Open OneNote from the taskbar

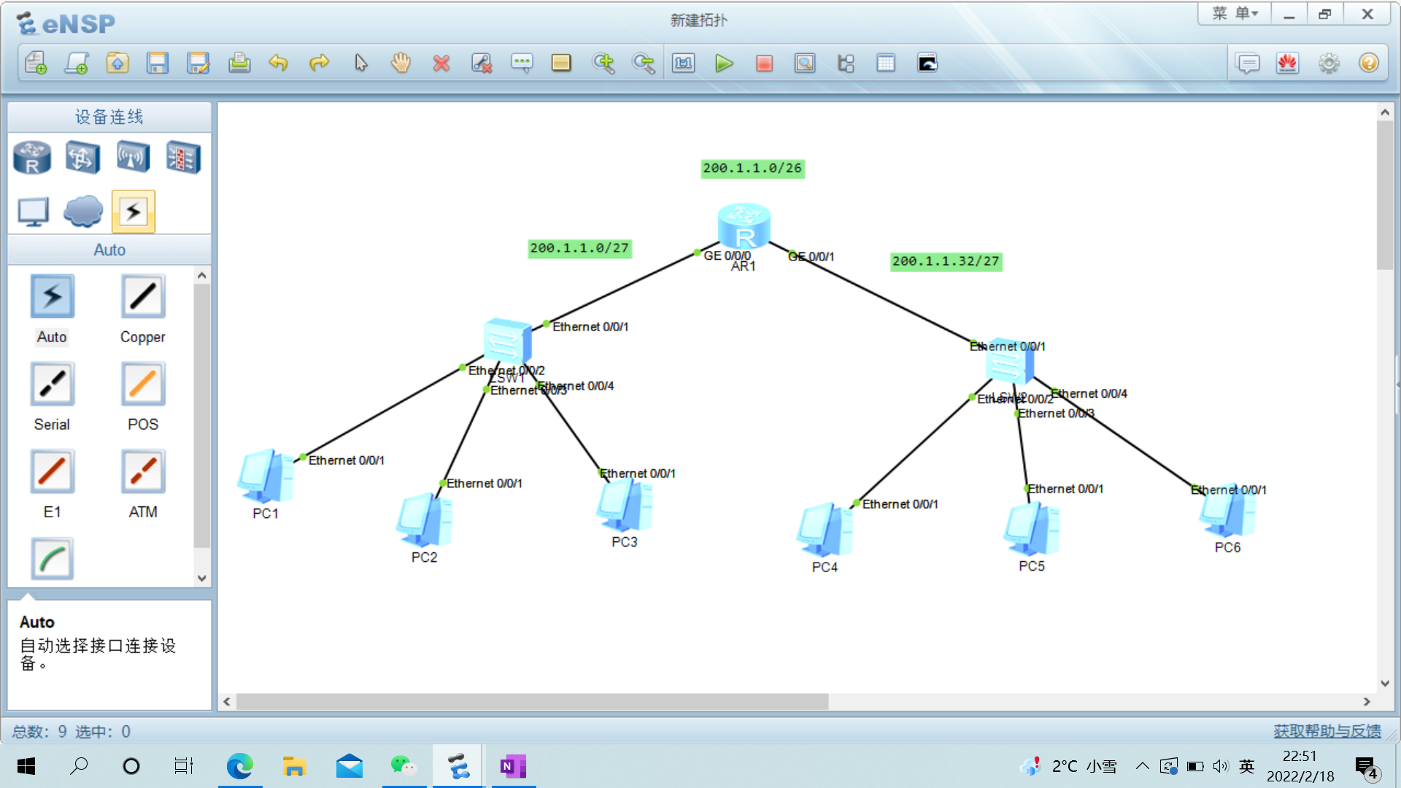click(x=513, y=766)
